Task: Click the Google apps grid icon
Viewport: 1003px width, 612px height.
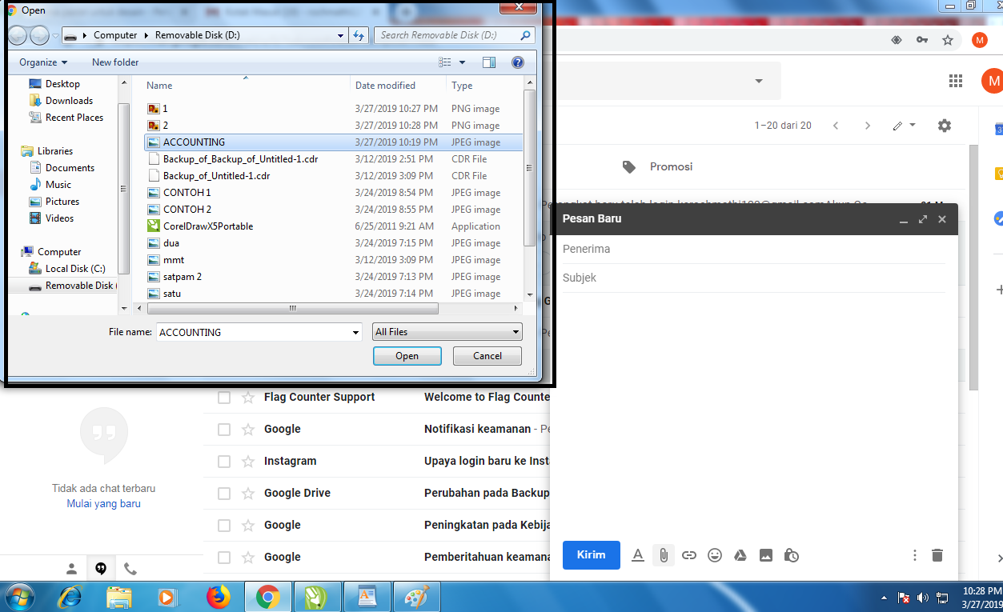Action: 955,80
